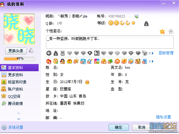Open the 隐私设置 link

[x=163, y=117]
